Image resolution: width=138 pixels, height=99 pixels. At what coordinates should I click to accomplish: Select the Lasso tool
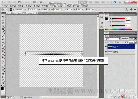pos(3,23)
